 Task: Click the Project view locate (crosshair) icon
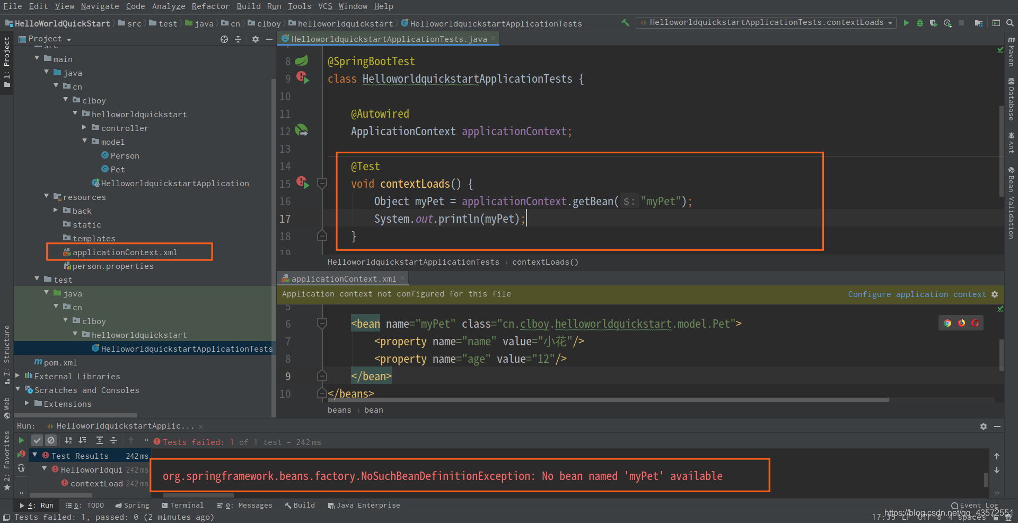pos(224,39)
